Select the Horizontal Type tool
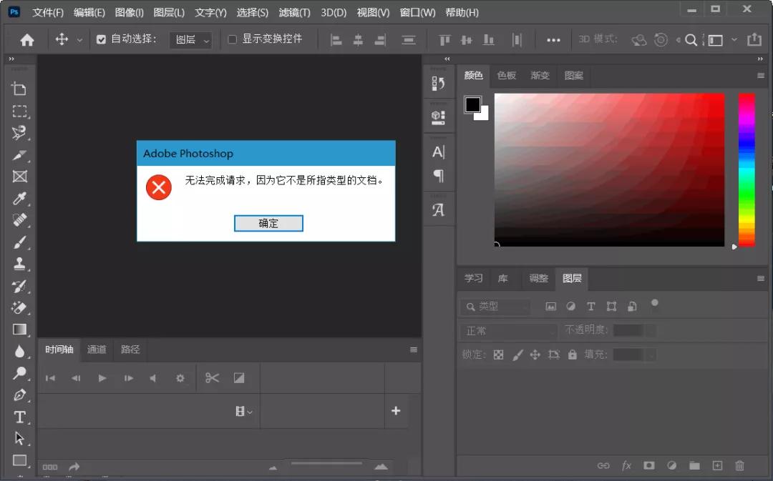The width and height of the screenshot is (773, 481). point(19,417)
